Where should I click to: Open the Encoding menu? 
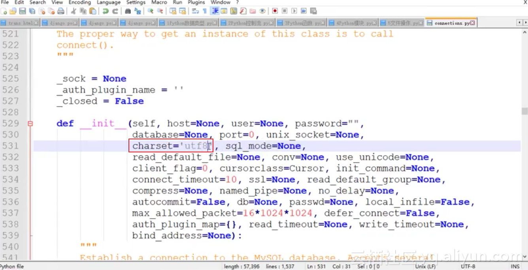pos(79,2)
